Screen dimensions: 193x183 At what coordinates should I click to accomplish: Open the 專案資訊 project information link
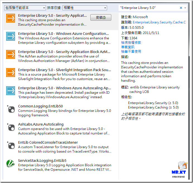pos(128,47)
